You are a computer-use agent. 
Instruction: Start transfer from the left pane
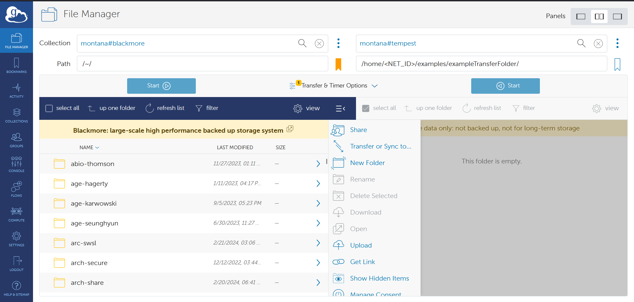click(x=161, y=86)
